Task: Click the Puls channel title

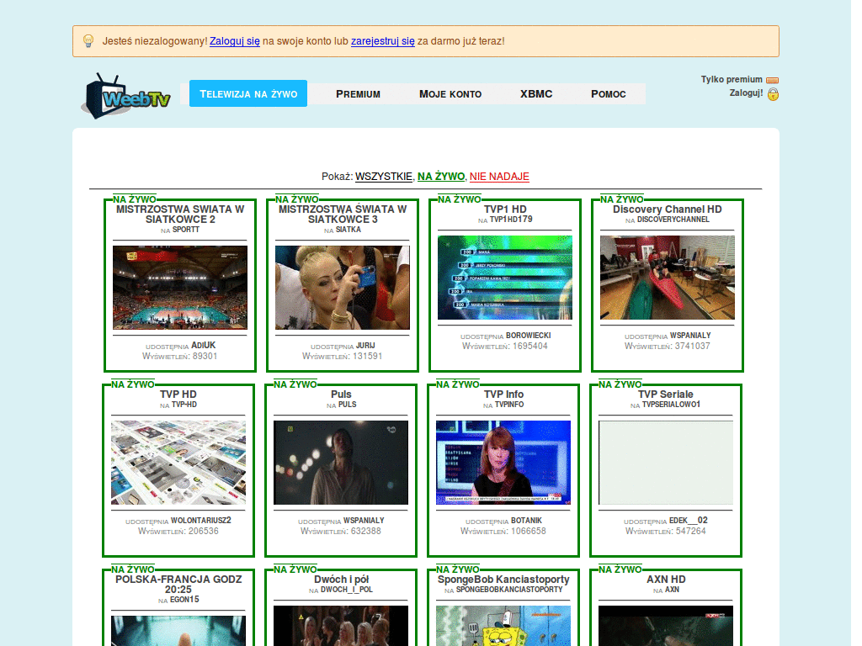Action: [x=341, y=394]
